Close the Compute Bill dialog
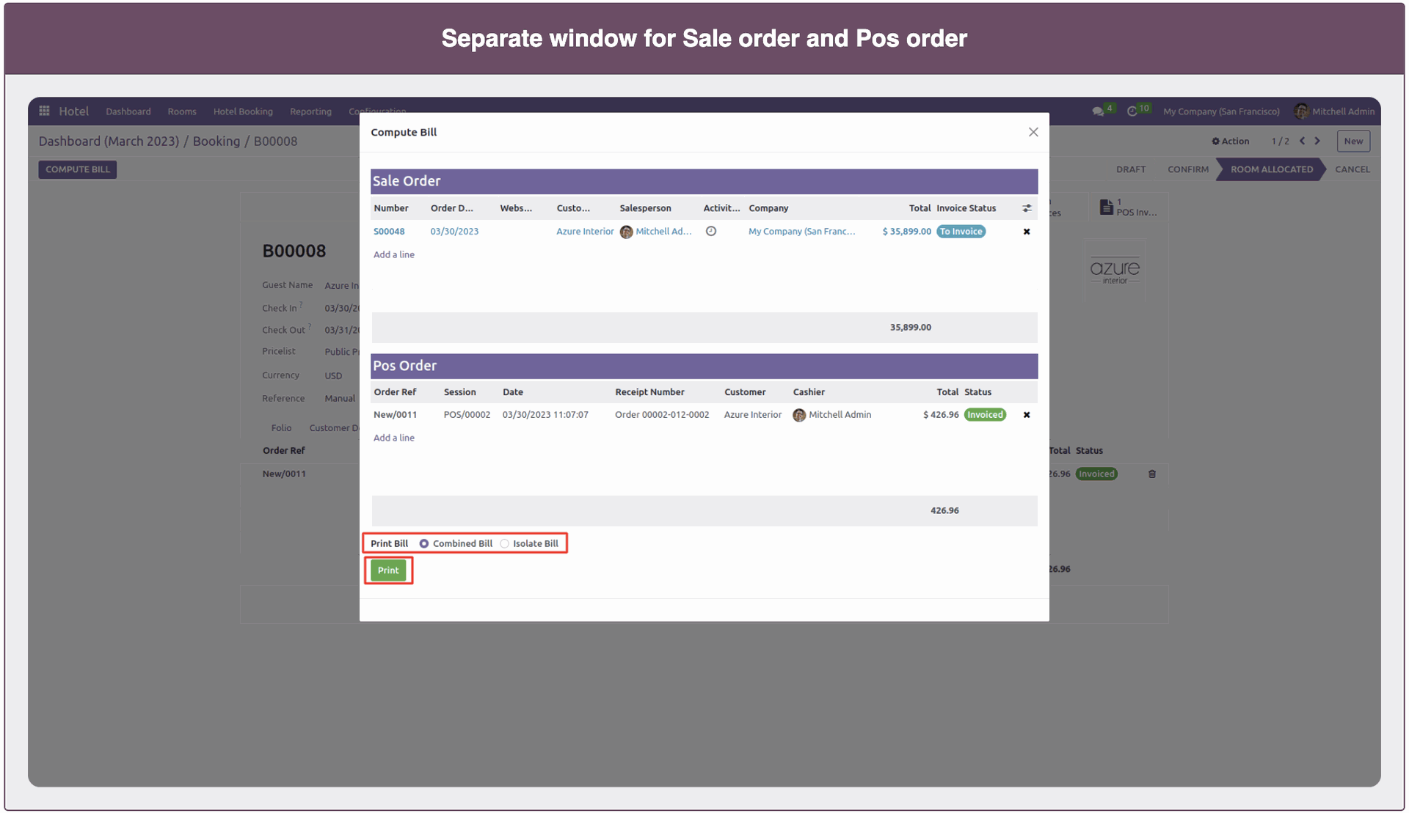 click(x=1033, y=132)
